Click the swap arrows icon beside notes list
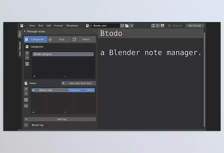 [x=26, y=106]
